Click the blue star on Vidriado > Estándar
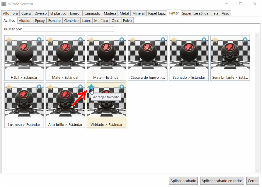Viewport: 262px width, 187px height. pyautogui.click(x=91, y=87)
